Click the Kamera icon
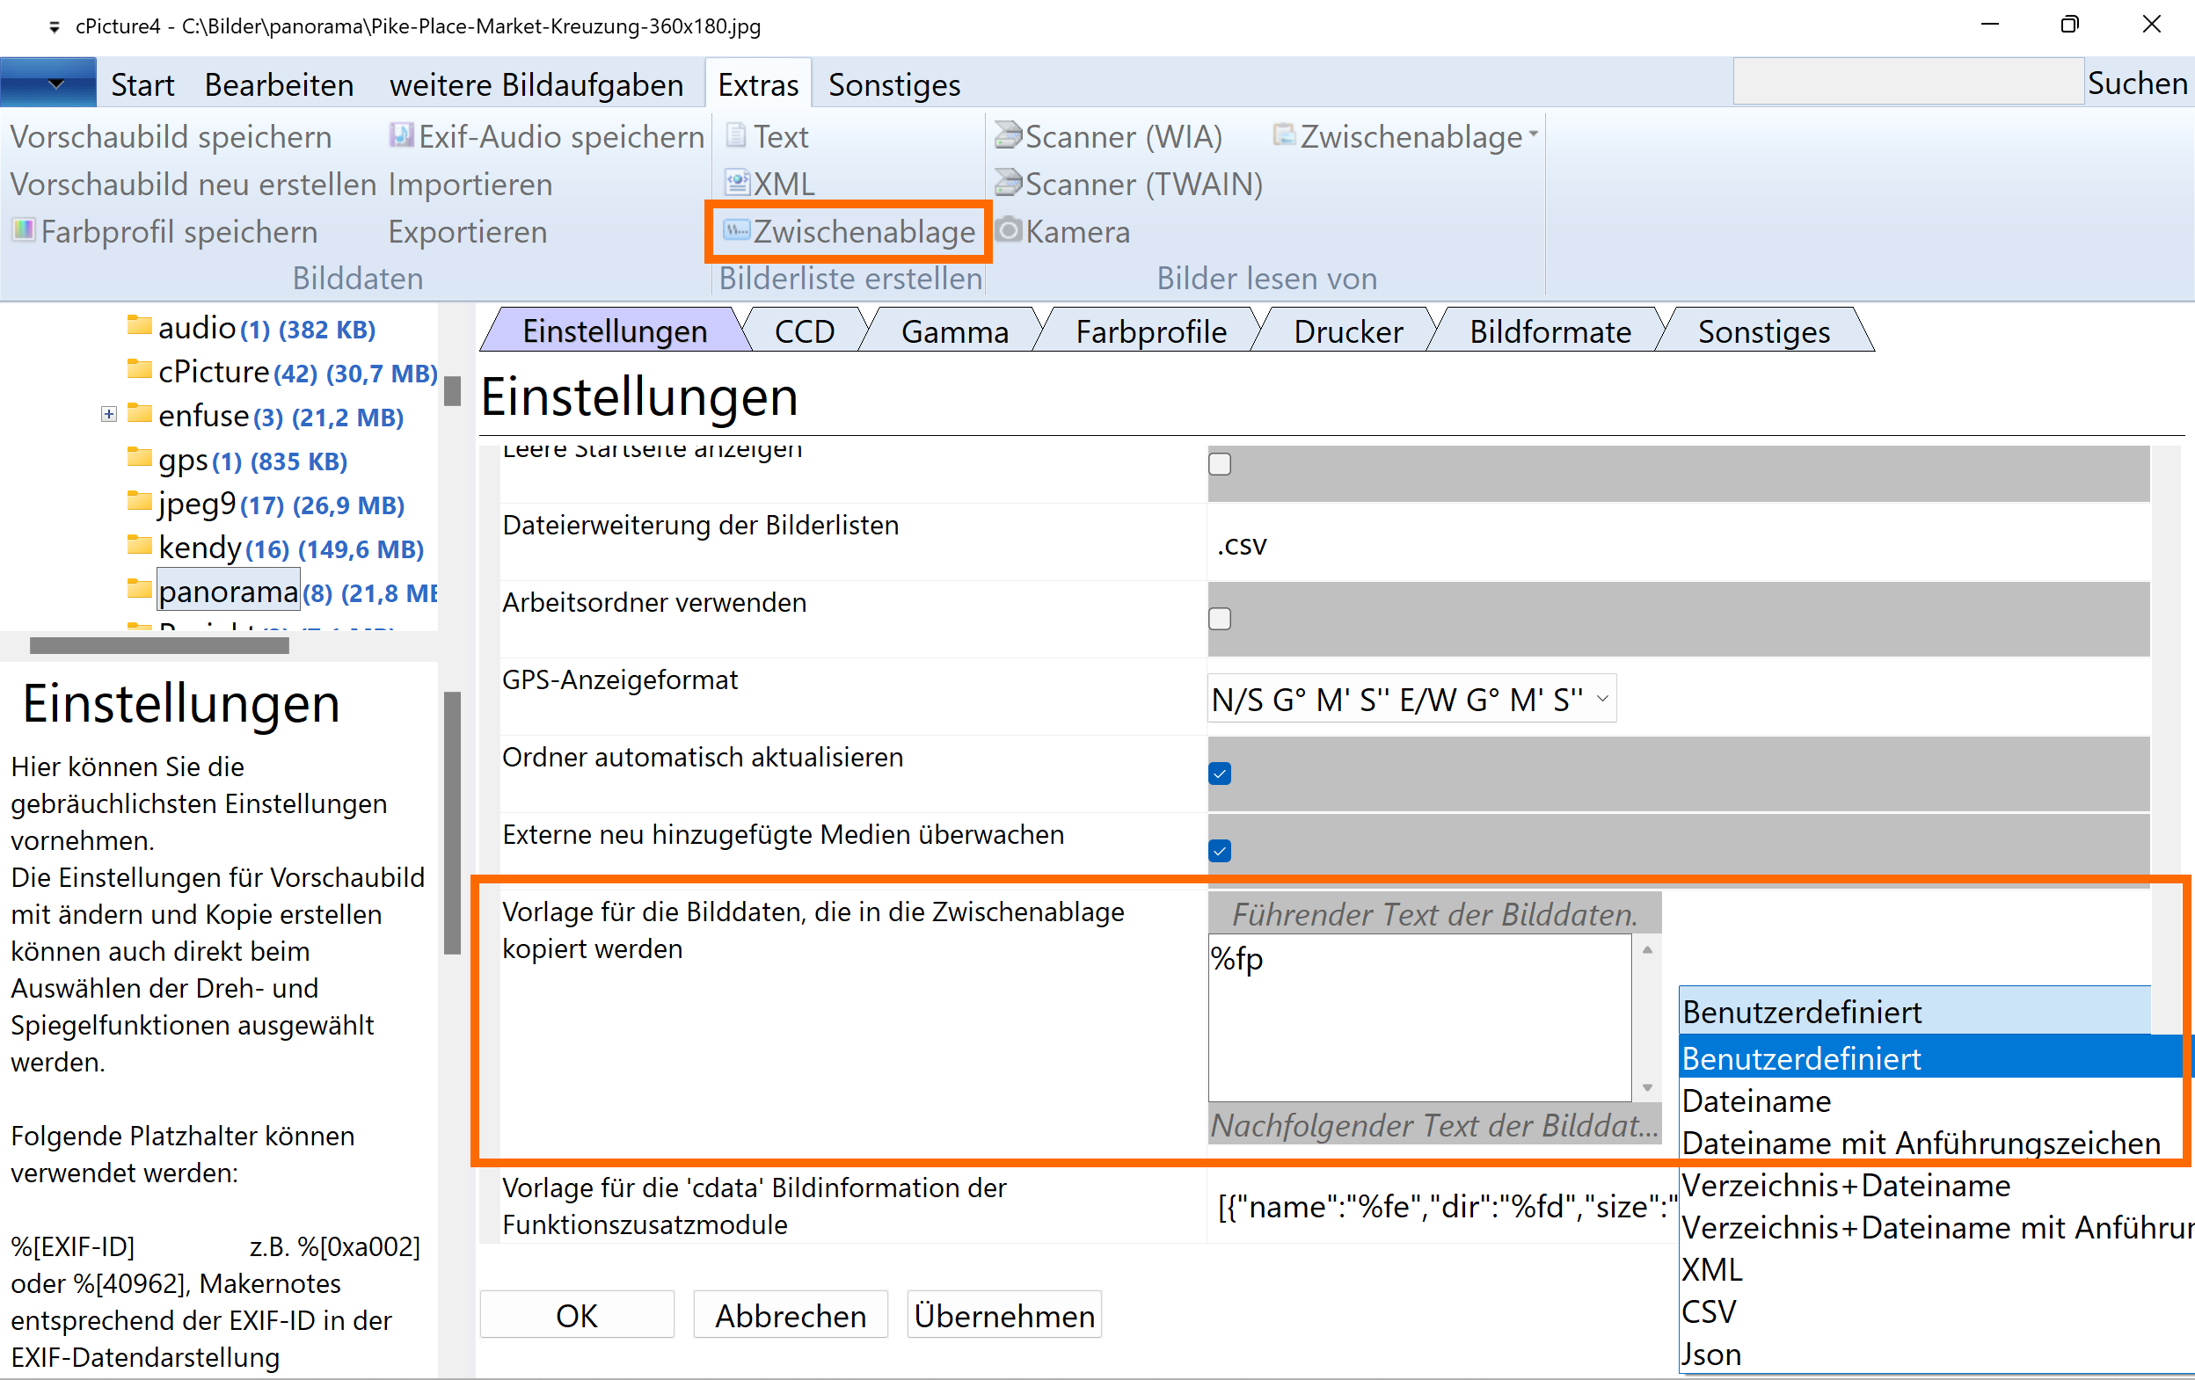 [1007, 230]
